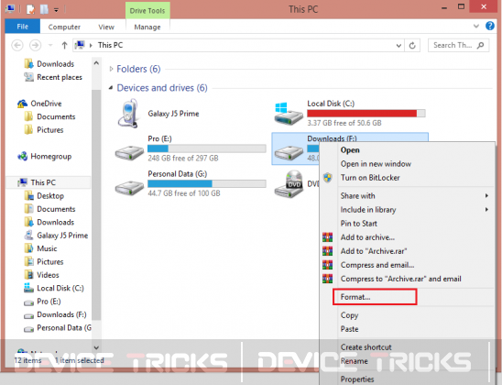502x385 pixels.
Task: Click the back navigation arrow
Action: pos(17,45)
